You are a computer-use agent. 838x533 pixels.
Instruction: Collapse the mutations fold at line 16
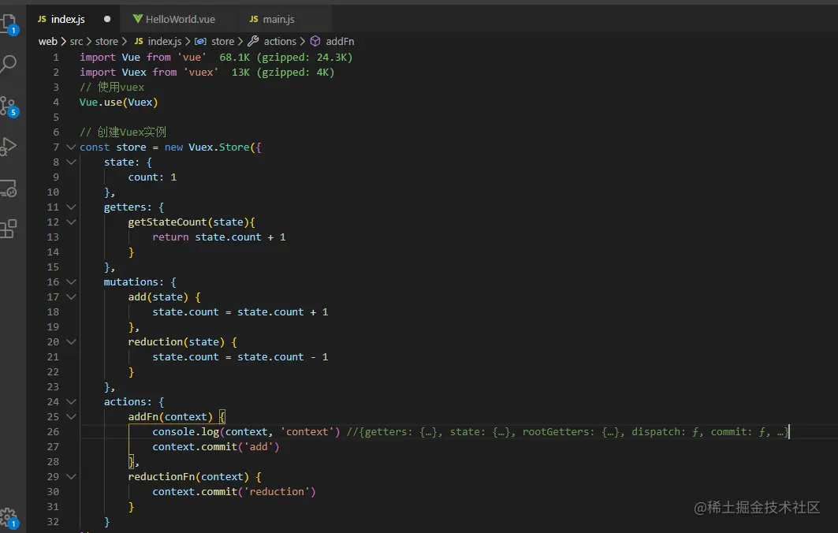pos(70,281)
